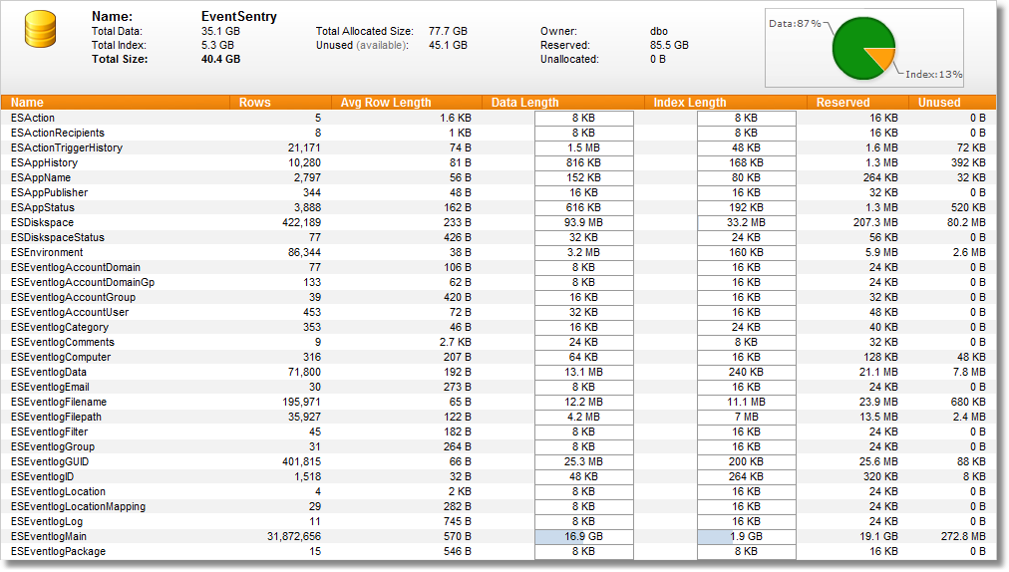Image resolution: width=1009 pixels, height=572 pixels.
Task: Select ESEventlogCategory table name
Action: point(59,327)
